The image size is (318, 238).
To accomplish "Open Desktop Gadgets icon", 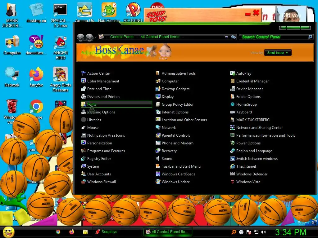I will click(158, 89).
